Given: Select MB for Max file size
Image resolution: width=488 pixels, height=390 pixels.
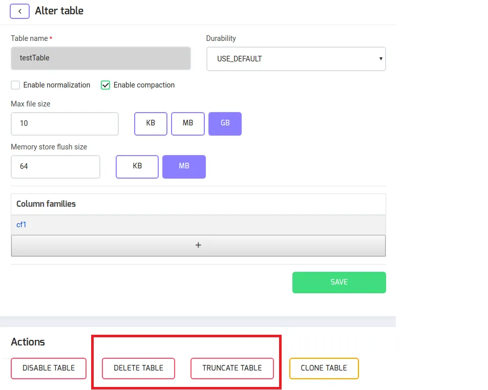Looking at the screenshot, I should point(188,123).
